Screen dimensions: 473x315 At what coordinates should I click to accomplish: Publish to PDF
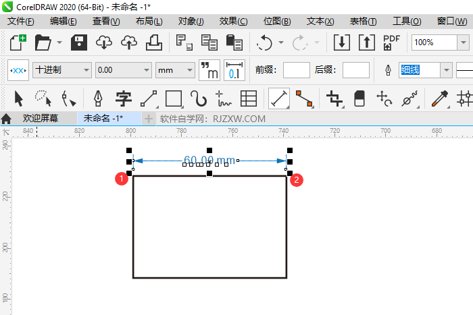pos(391,42)
